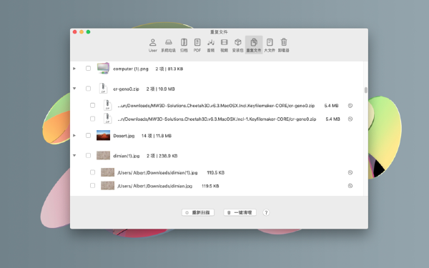Click the dimian(1).jpg group thumbnail
The image size is (429, 268).
coord(103,156)
